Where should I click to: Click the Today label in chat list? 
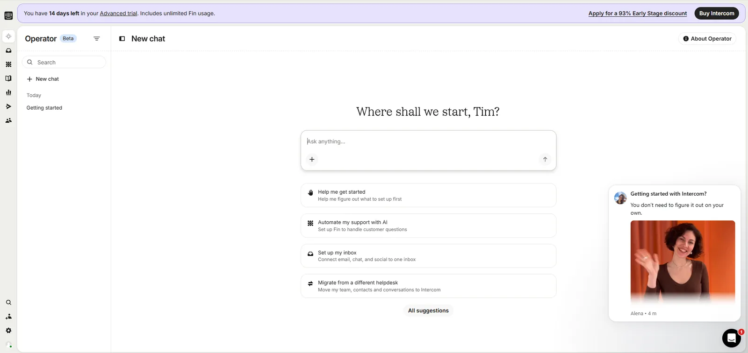[x=34, y=95]
